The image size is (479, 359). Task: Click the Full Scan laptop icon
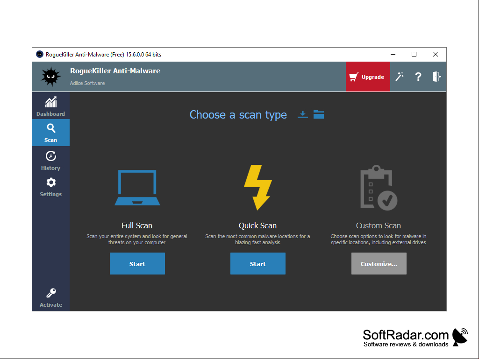click(x=137, y=188)
